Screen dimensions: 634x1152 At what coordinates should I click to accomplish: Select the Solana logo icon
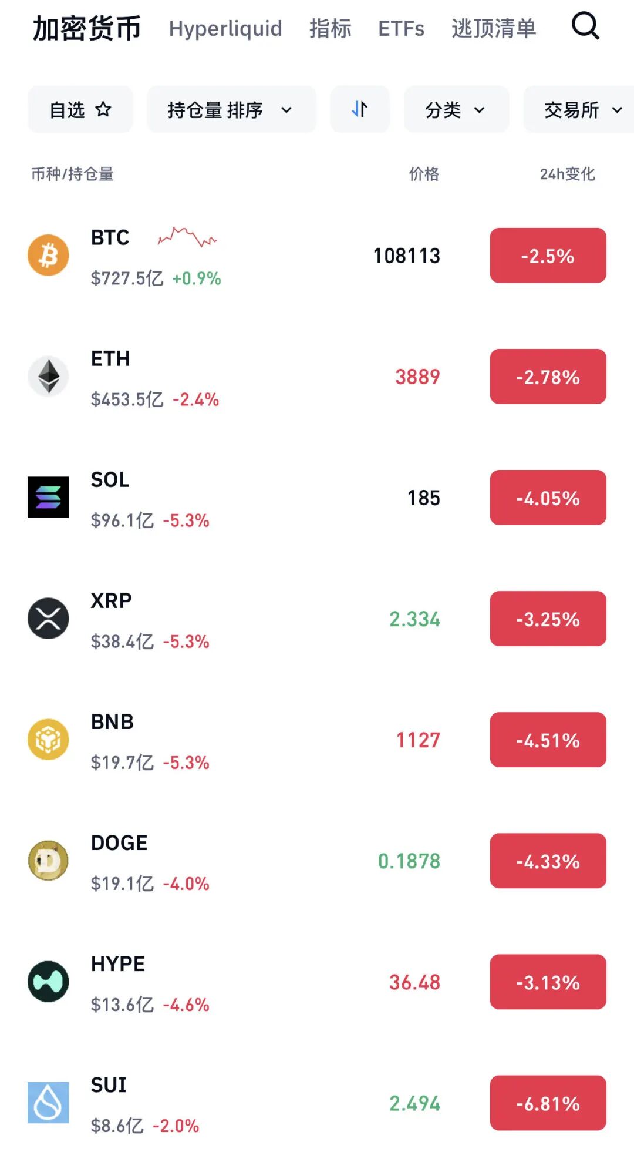click(48, 497)
